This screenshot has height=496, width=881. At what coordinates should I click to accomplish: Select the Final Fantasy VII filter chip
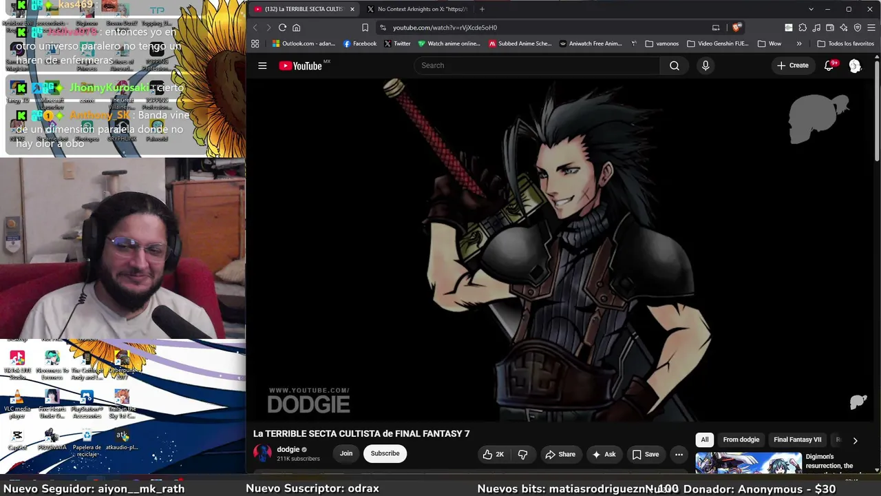click(798, 440)
